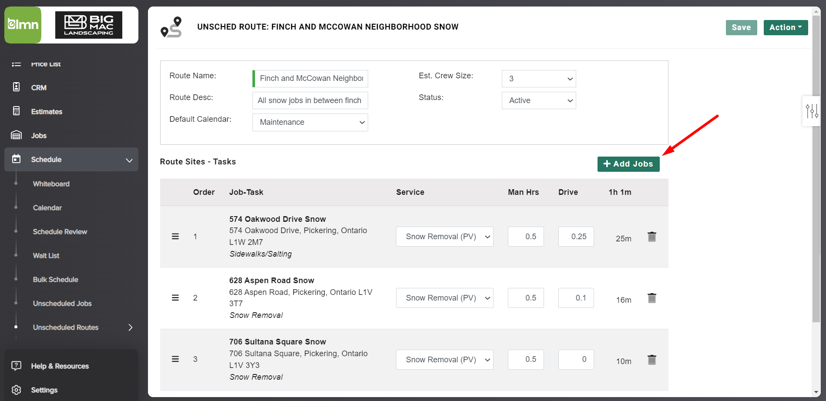Image resolution: width=826 pixels, height=401 pixels.
Task: Click the Add Jobs button
Action: [628, 164]
